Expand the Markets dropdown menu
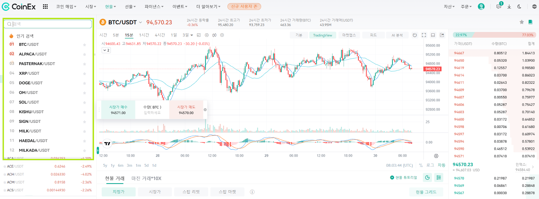The width and height of the screenshot is (539, 199). pyautogui.click(x=91, y=6)
